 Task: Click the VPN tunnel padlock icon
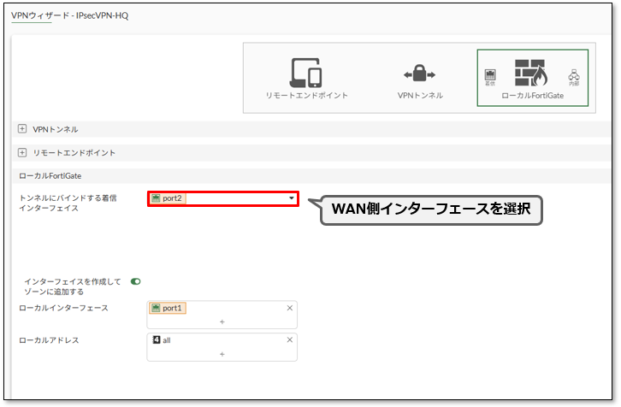(420, 74)
